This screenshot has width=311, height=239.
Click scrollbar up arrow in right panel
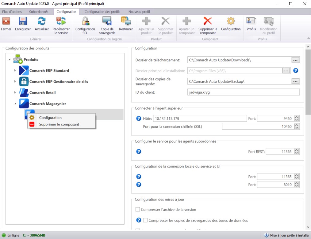[308, 47]
